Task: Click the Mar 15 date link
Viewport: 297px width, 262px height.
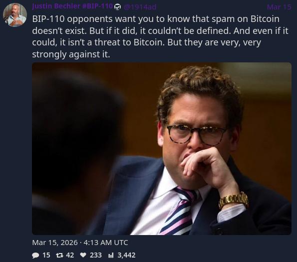Action: point(279,7)
